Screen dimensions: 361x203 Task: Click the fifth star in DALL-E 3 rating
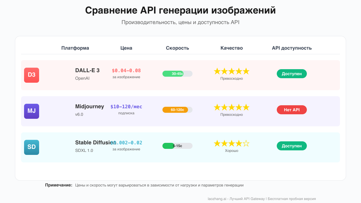tap(246, 71)
